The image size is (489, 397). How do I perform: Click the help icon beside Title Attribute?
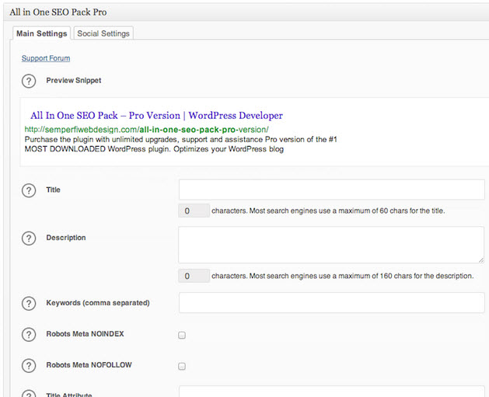[x=29, y=393]
